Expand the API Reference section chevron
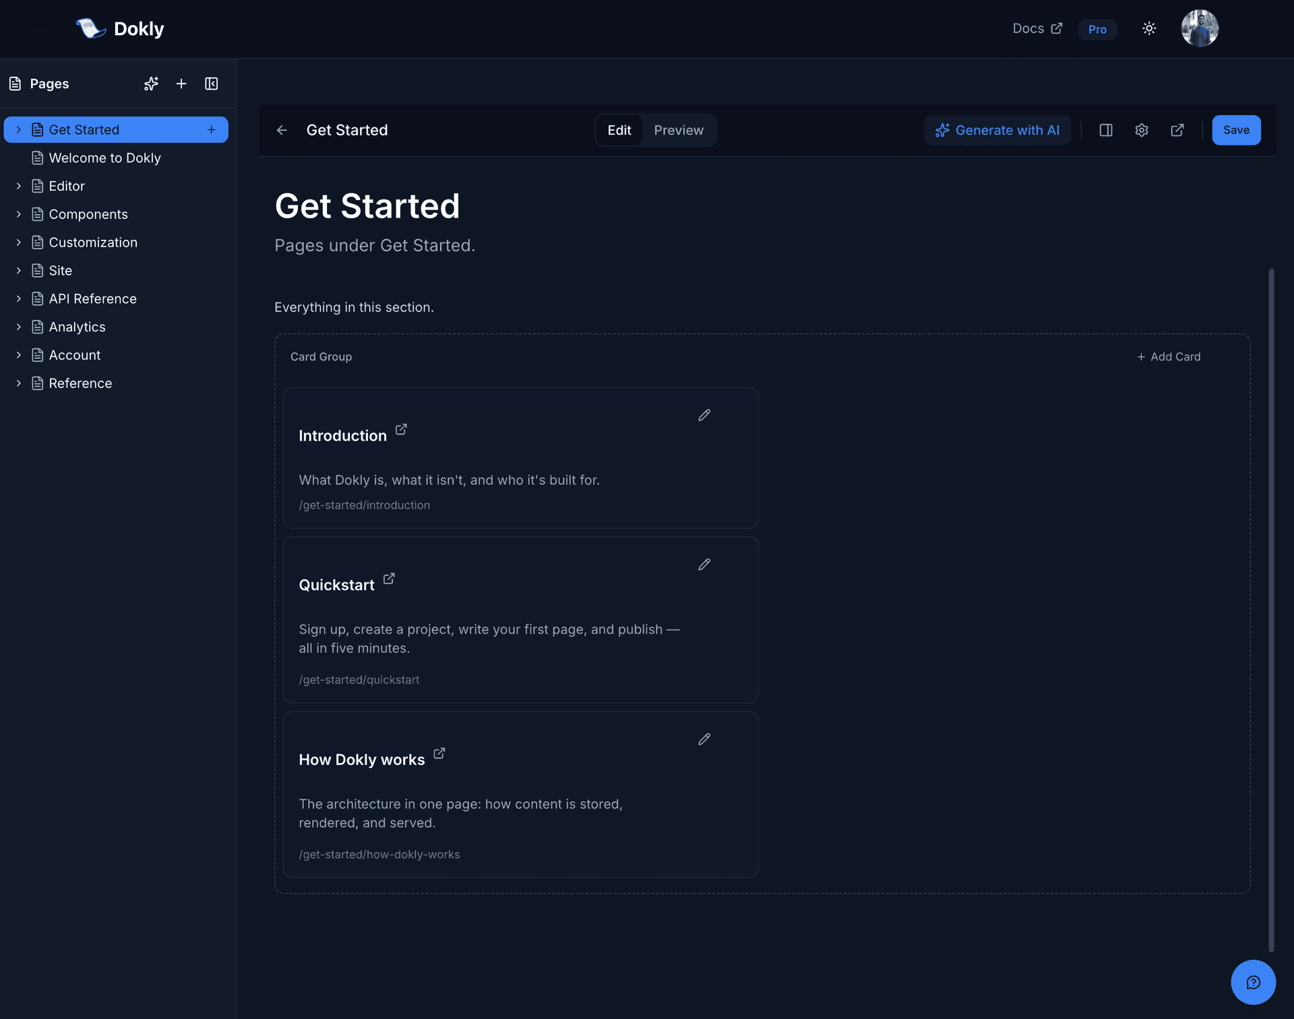This screenshot has width=1294, height=1019. tap(19, 298)
